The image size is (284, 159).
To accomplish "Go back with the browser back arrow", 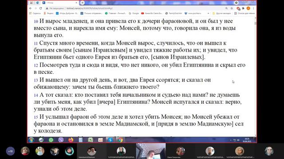I will tap(31, 8).
